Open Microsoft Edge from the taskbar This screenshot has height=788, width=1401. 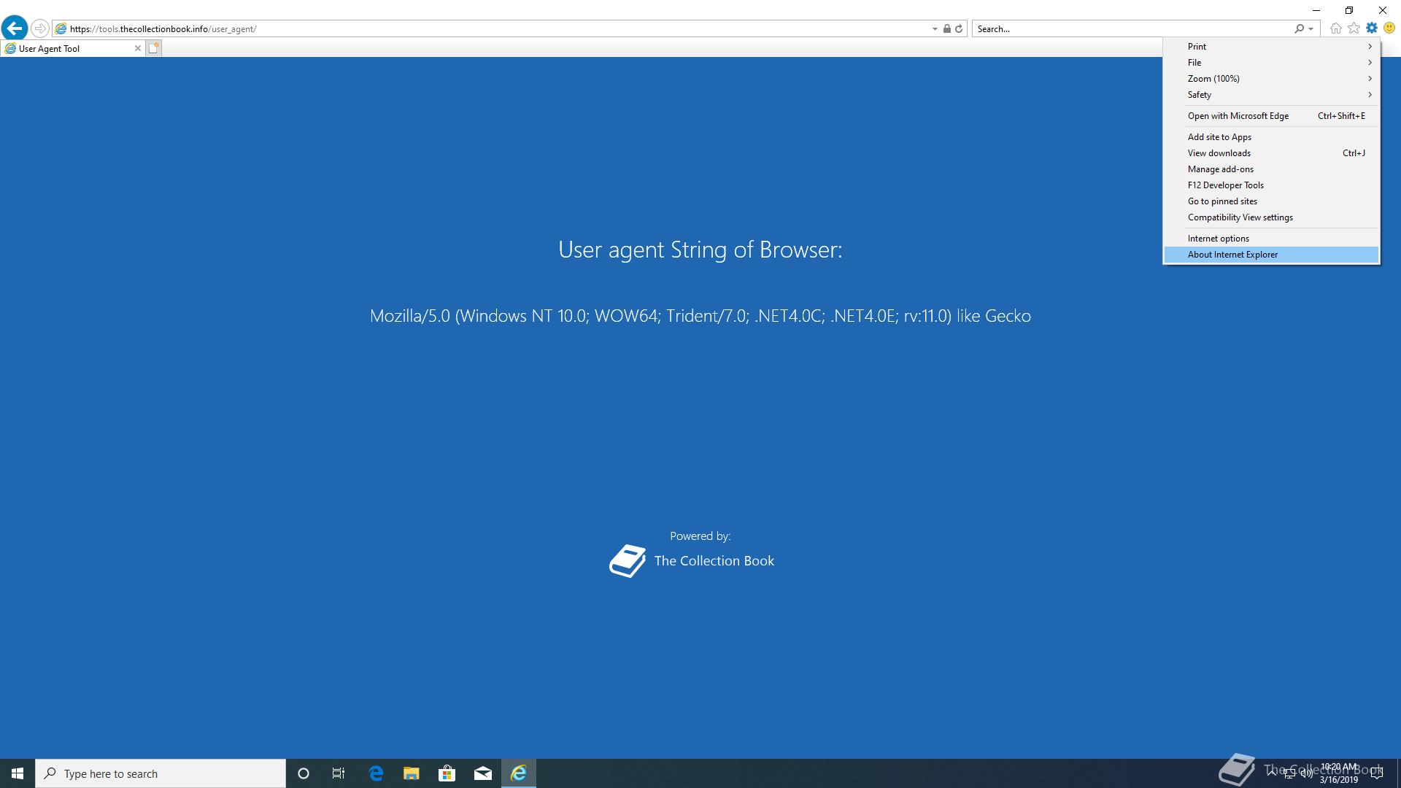[x=376, y=773]
